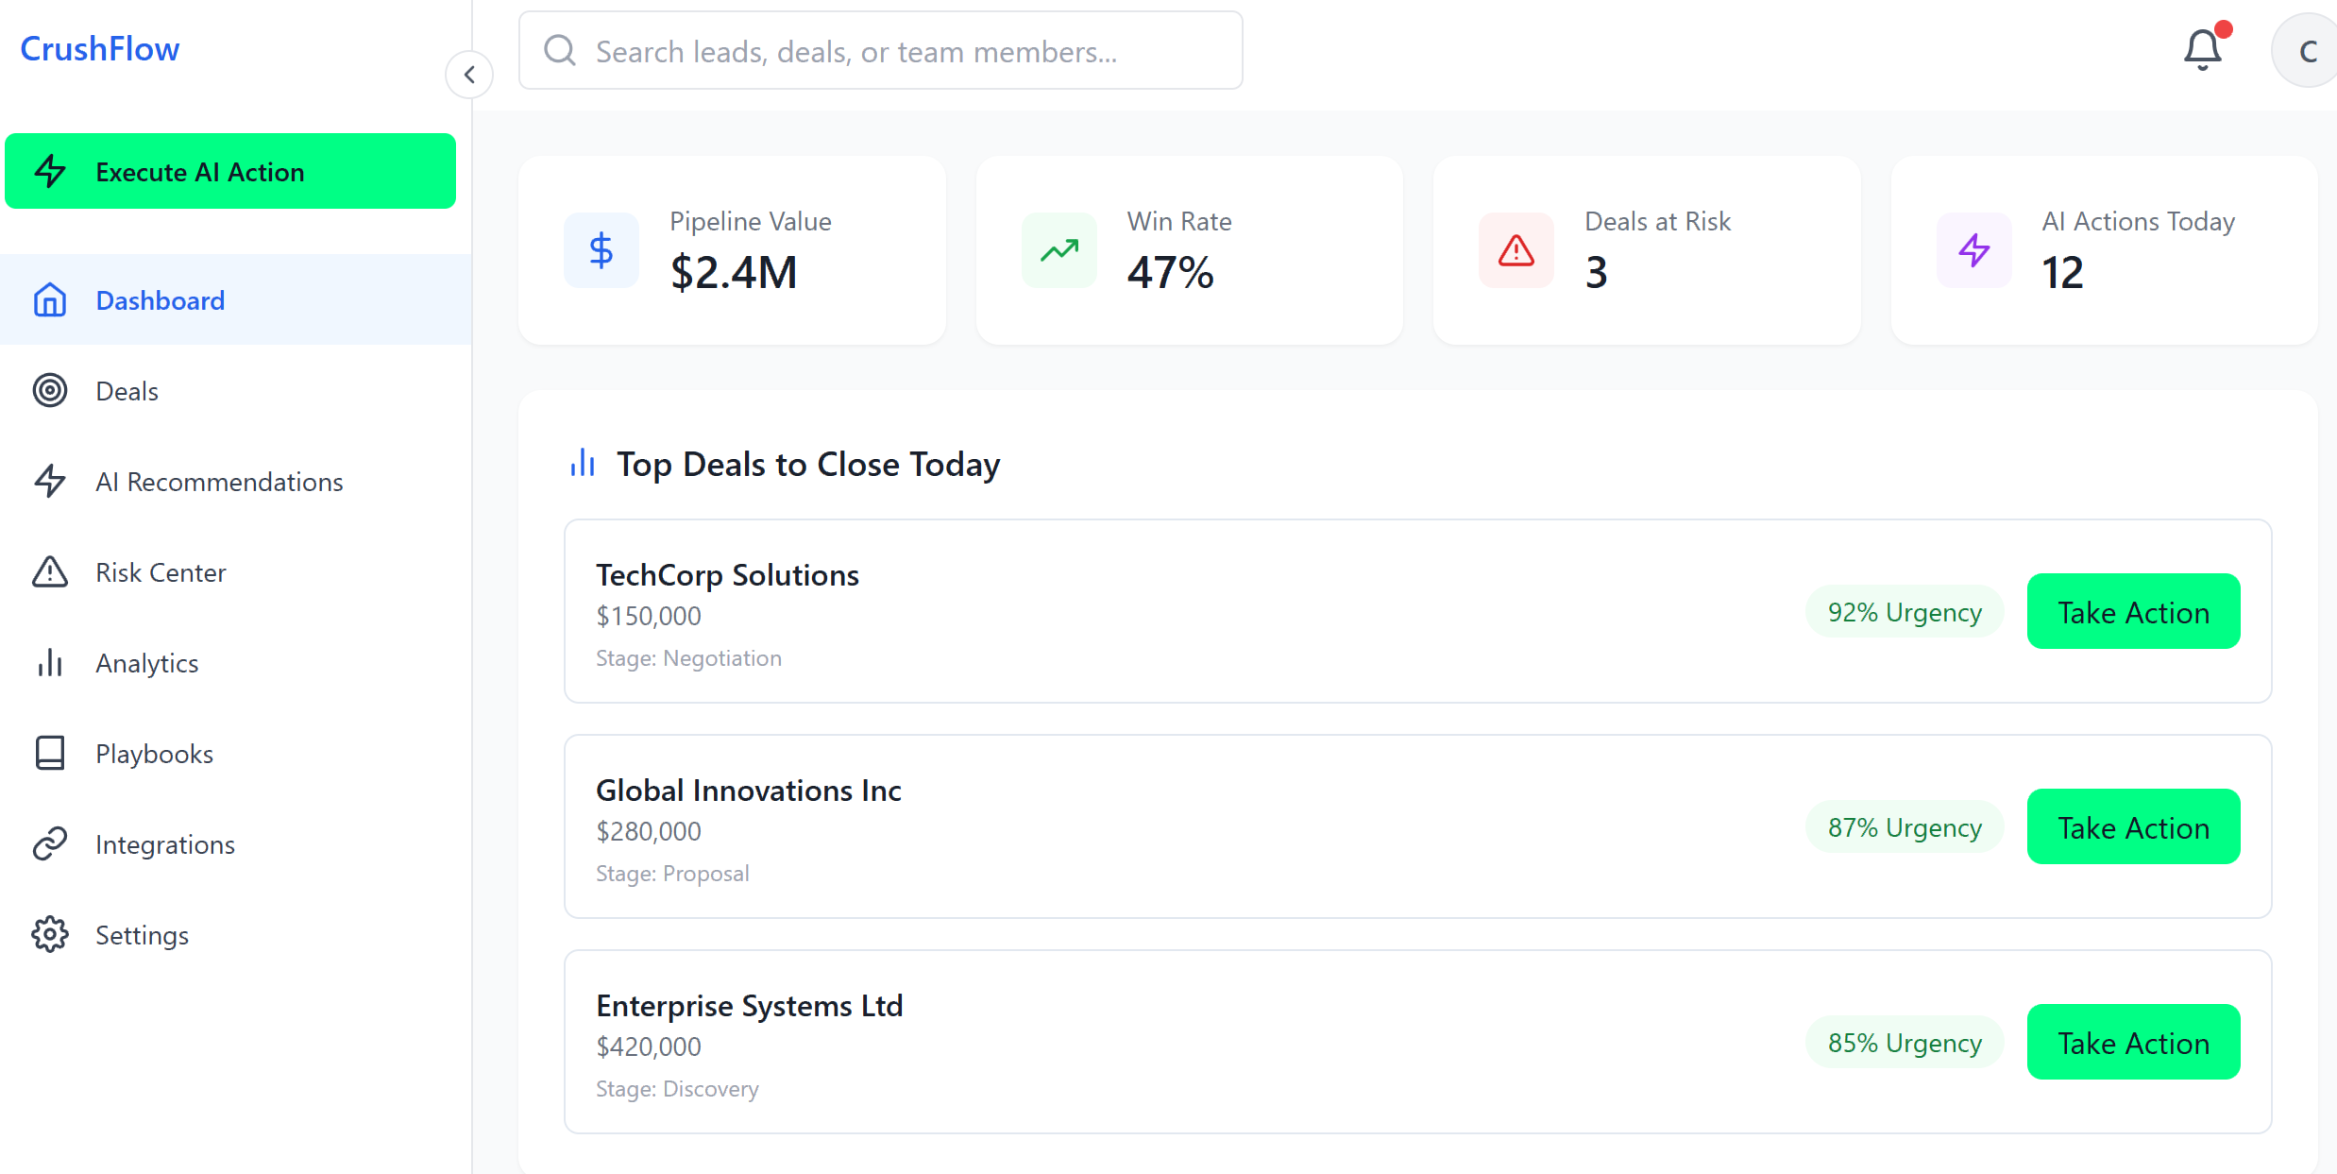The image size is (2337, 1174).
Task: Click the 92% Urgency badge
Action: [x=1904, y=611]
